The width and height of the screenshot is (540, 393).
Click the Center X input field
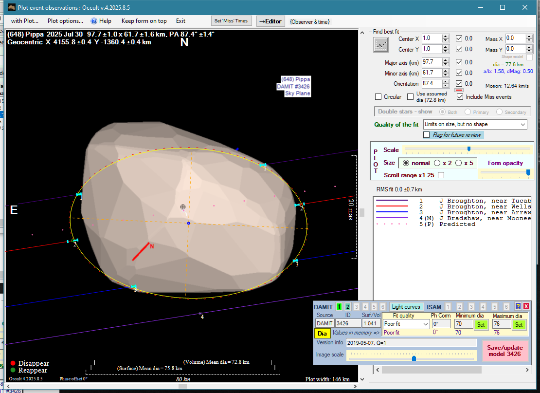coord(431,38)
